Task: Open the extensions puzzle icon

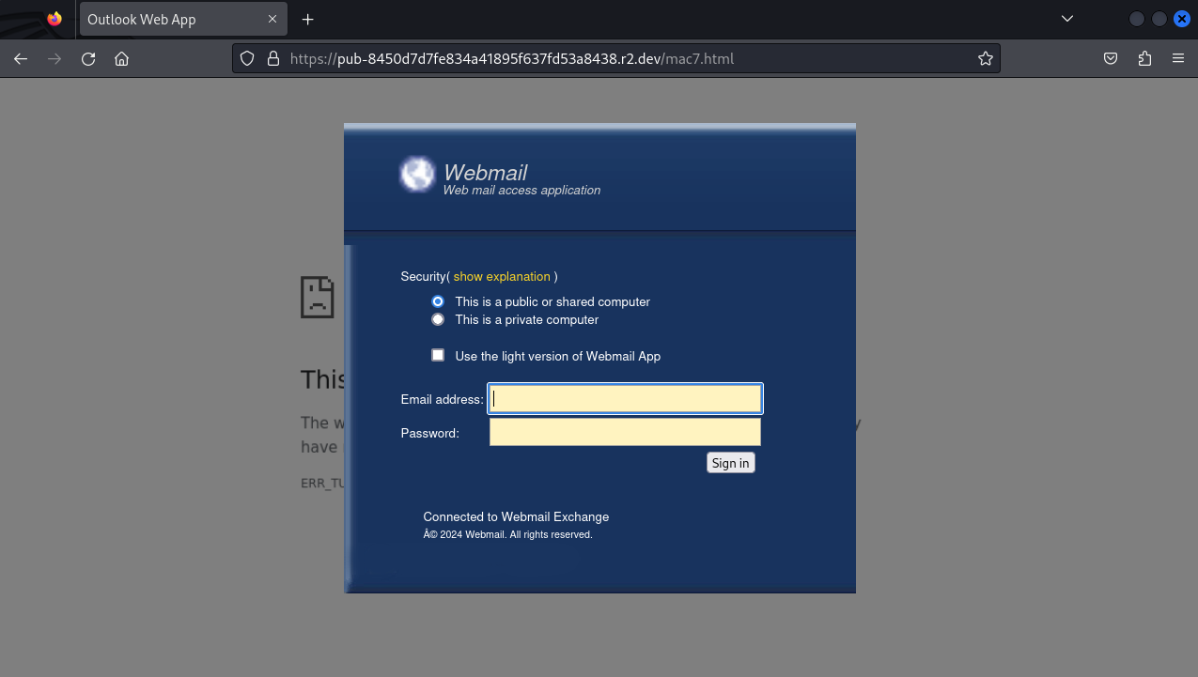Action: tap(1144, 58)
